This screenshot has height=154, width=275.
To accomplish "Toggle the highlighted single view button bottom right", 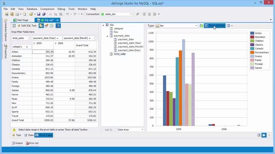I will point(264,135).
